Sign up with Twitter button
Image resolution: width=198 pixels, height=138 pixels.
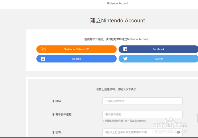[158, 59]
